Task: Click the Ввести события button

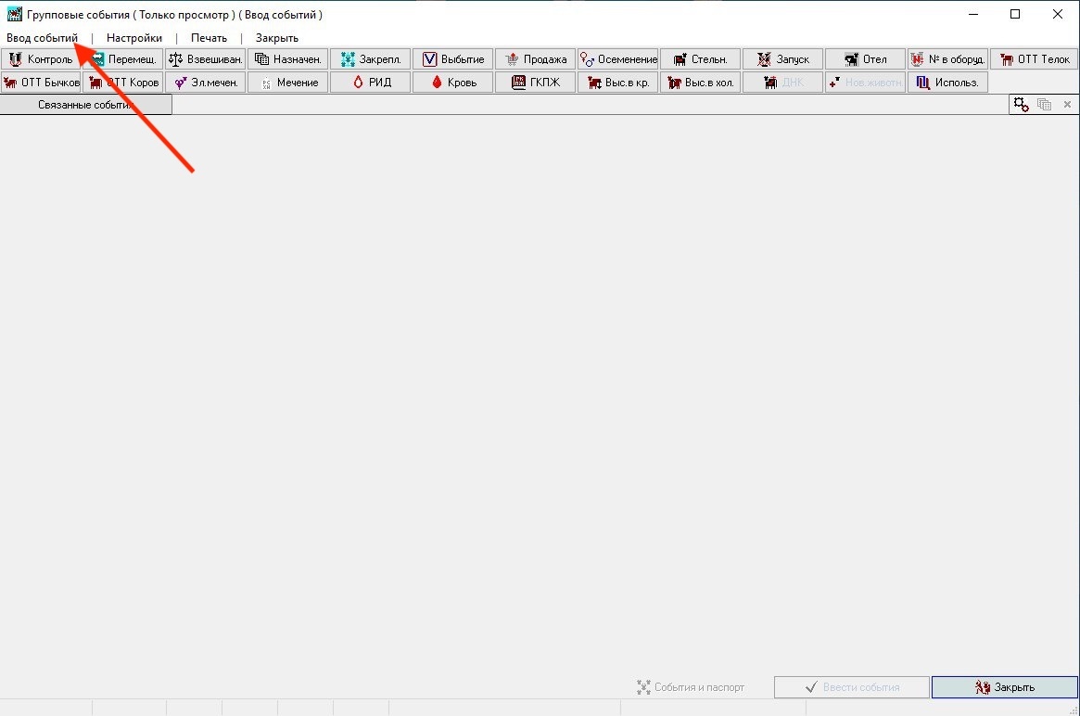Action: click(x=852, y=687)
